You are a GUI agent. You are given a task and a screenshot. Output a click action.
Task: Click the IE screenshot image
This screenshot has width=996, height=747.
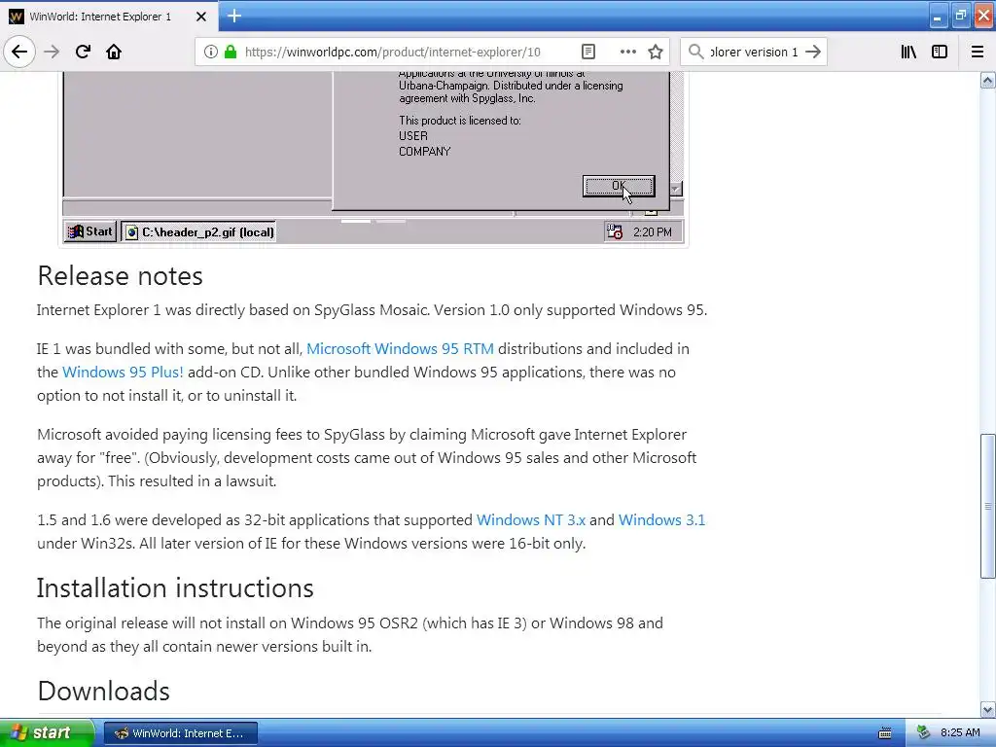point(373,159)
